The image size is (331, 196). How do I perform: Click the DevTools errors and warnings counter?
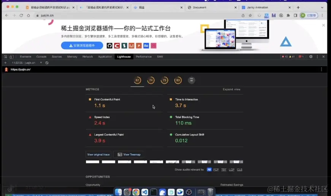click(288, 57)
